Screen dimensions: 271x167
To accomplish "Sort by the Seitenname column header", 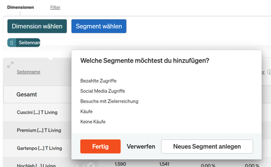I will (29, 72).
